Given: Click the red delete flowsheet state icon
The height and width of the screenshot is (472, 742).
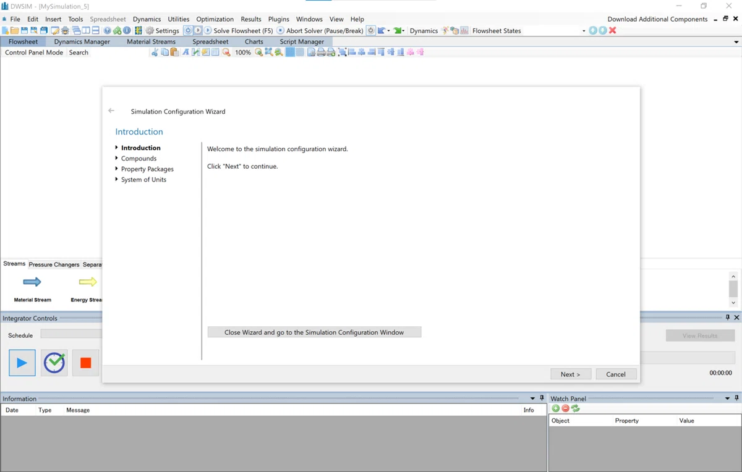Looking at the screenshot, I should coord(612,30).
